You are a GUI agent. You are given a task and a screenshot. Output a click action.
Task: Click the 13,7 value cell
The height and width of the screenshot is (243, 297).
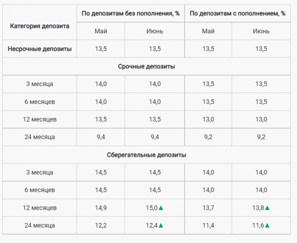click(x=208, y=208)
